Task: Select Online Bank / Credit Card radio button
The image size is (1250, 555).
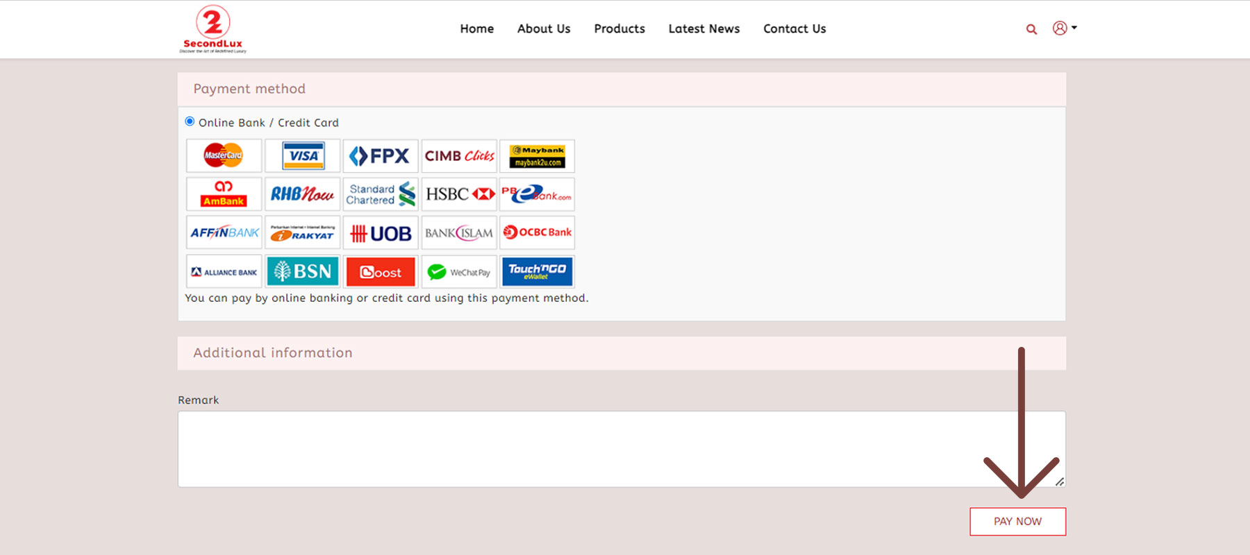Action: click(190, 121)
